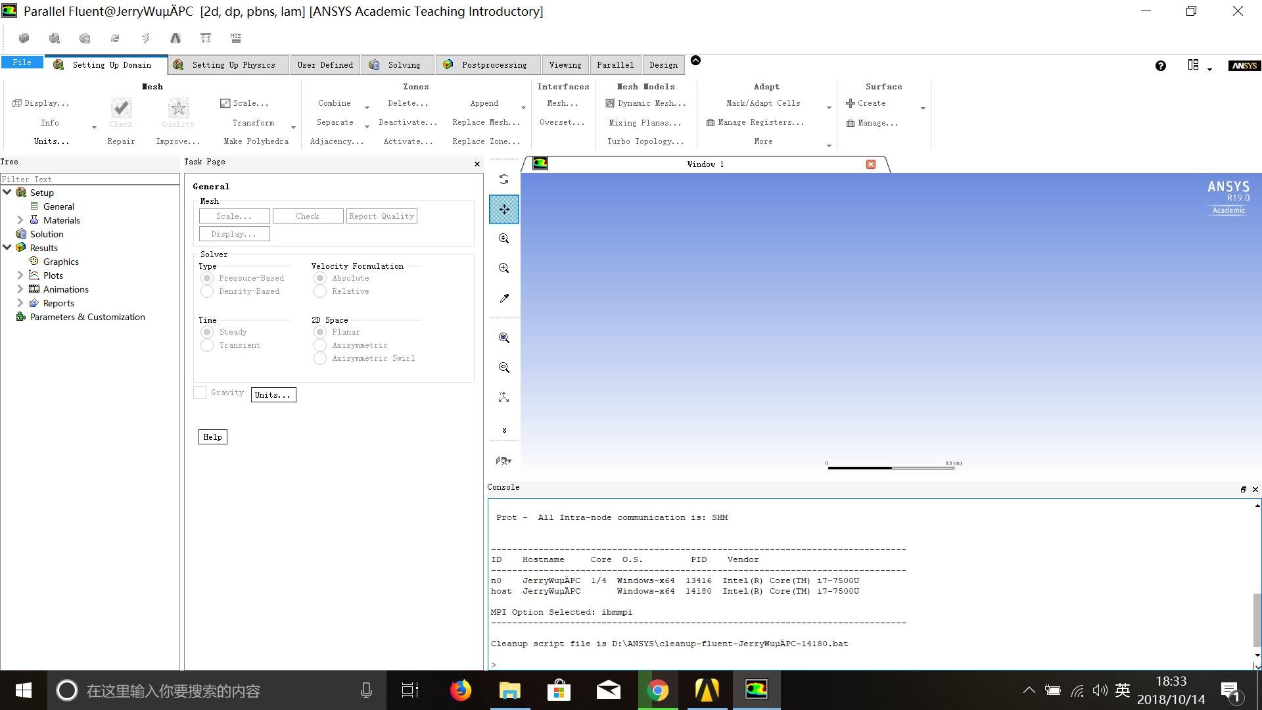
Task: Collapse the Setup tree node
Action: pyautogui.click(x=7, y=192)
